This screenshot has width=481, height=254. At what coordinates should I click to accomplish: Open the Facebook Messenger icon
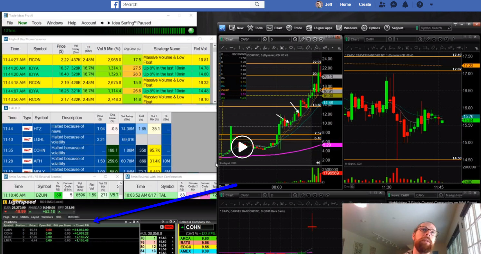click(393, 5)
